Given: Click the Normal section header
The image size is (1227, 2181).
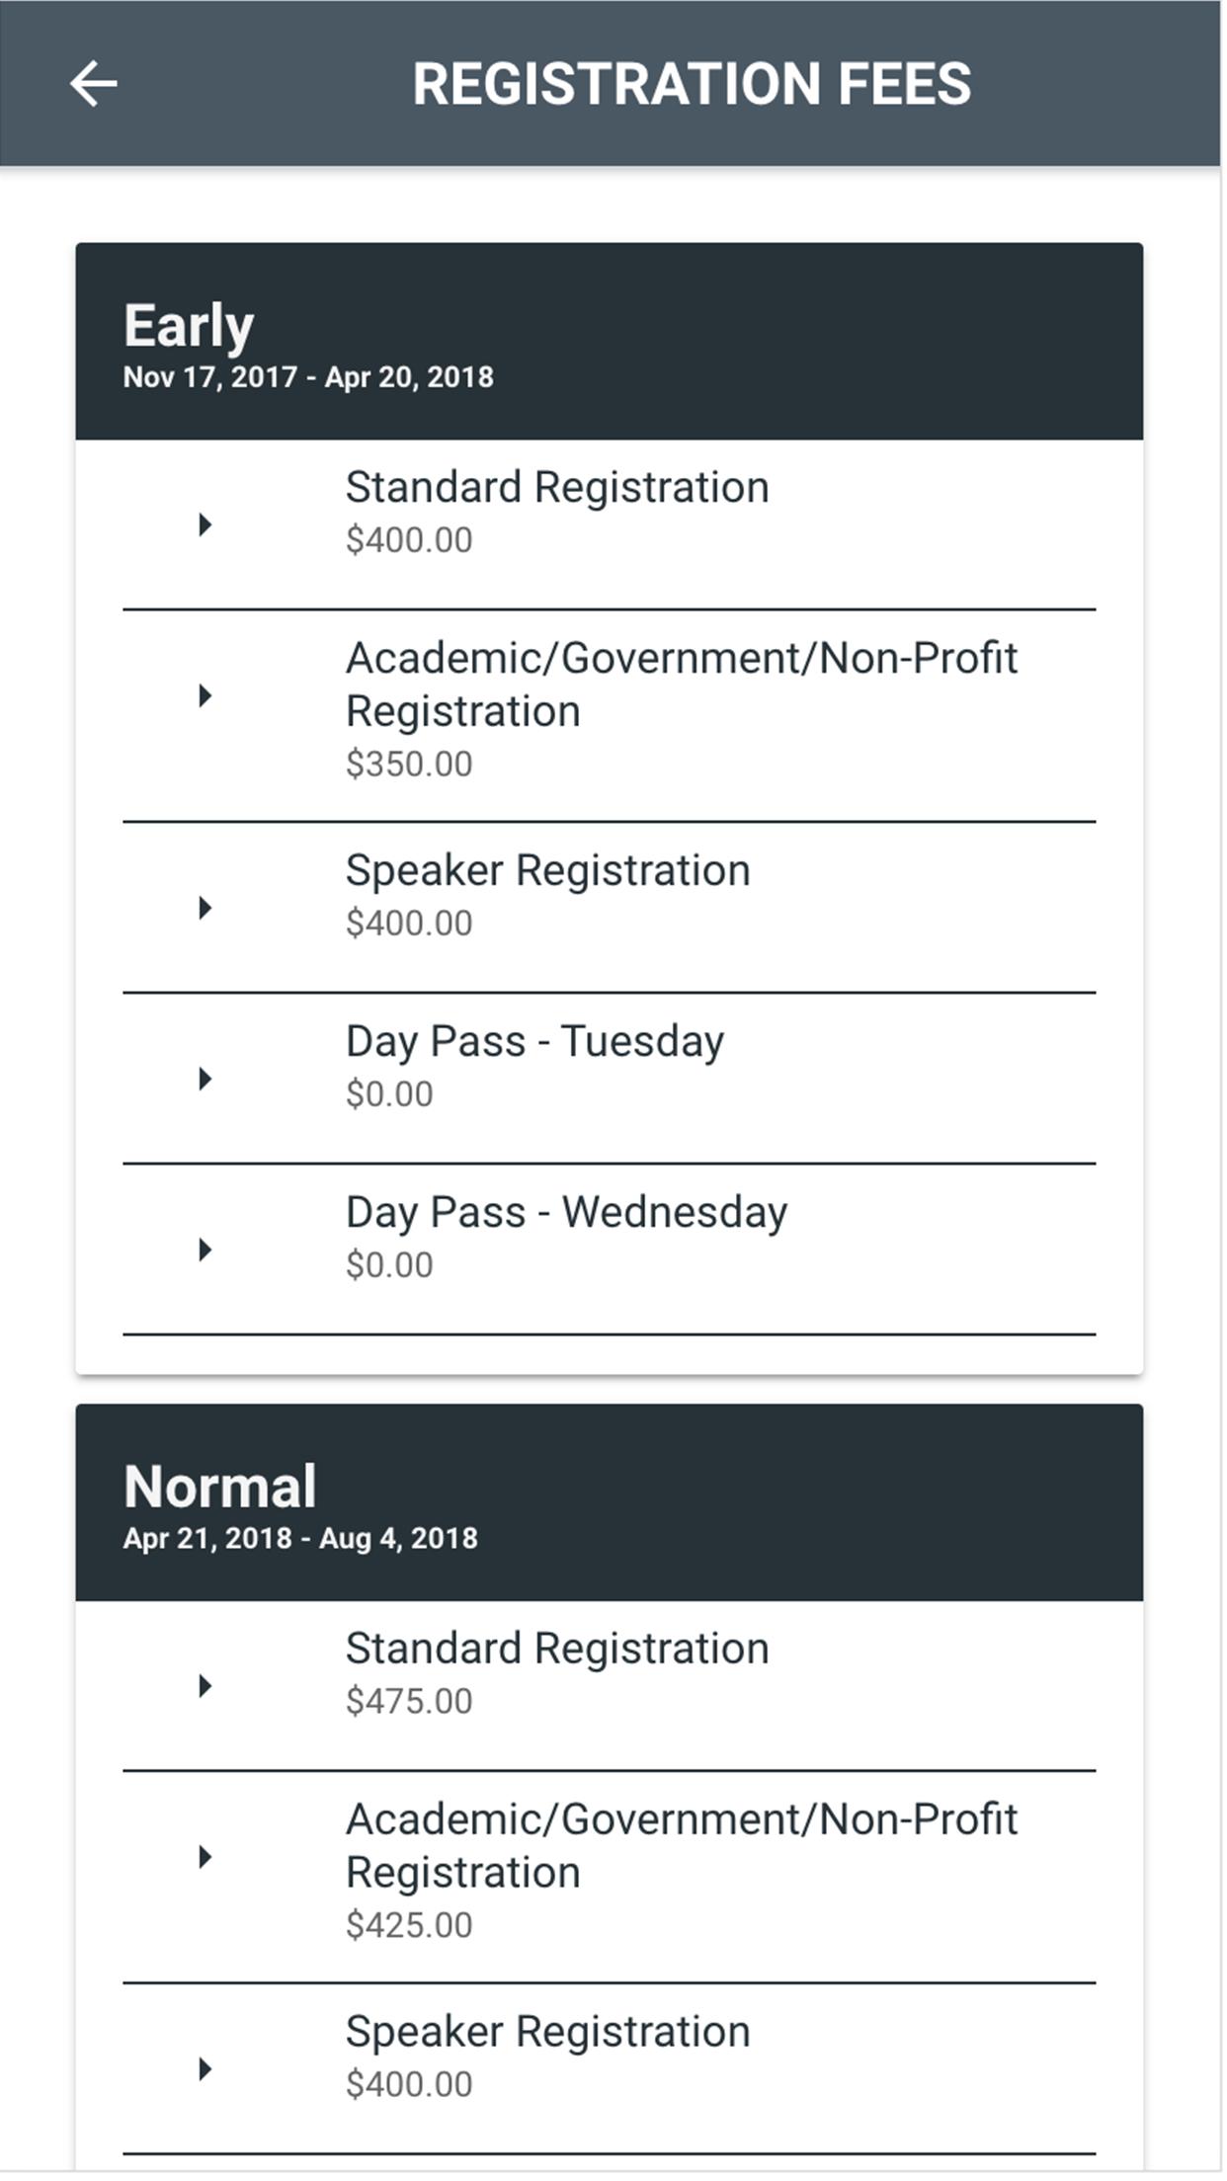Looking at the screenshot, I should (609, 1503).
